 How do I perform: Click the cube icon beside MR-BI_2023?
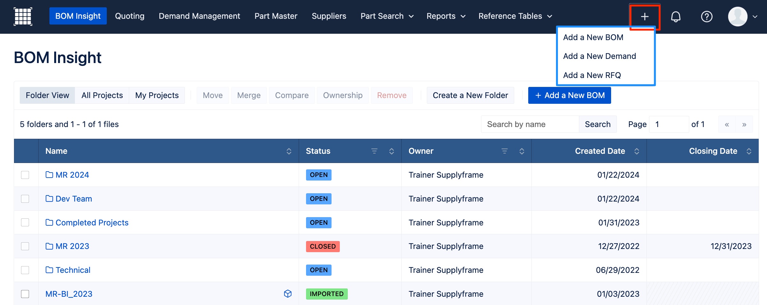(288, 294)
